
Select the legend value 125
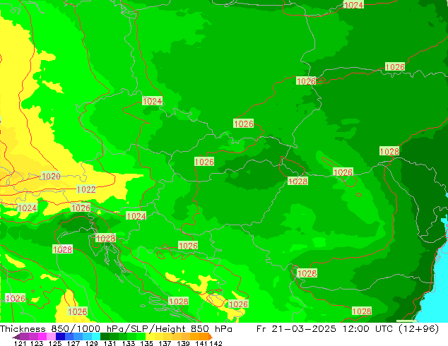point(55,343)
